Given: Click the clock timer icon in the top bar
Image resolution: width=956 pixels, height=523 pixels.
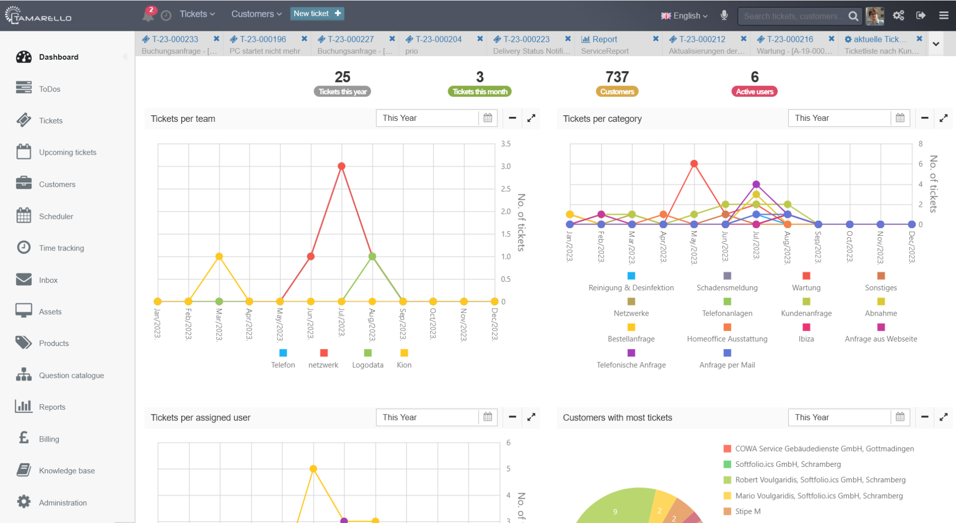Looking at the screenshot, I should click(x=166, y=15).
